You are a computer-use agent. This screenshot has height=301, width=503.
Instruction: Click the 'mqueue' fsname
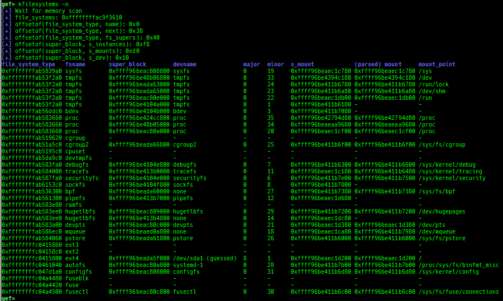tap(75, 231)
